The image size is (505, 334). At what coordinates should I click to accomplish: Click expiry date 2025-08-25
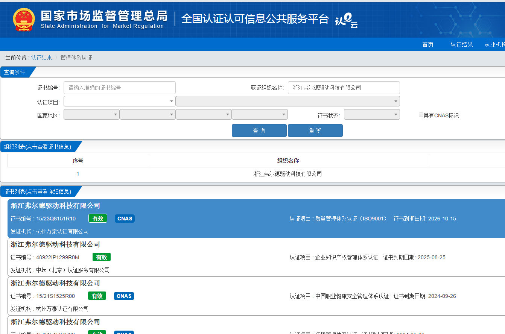point(432,257)
